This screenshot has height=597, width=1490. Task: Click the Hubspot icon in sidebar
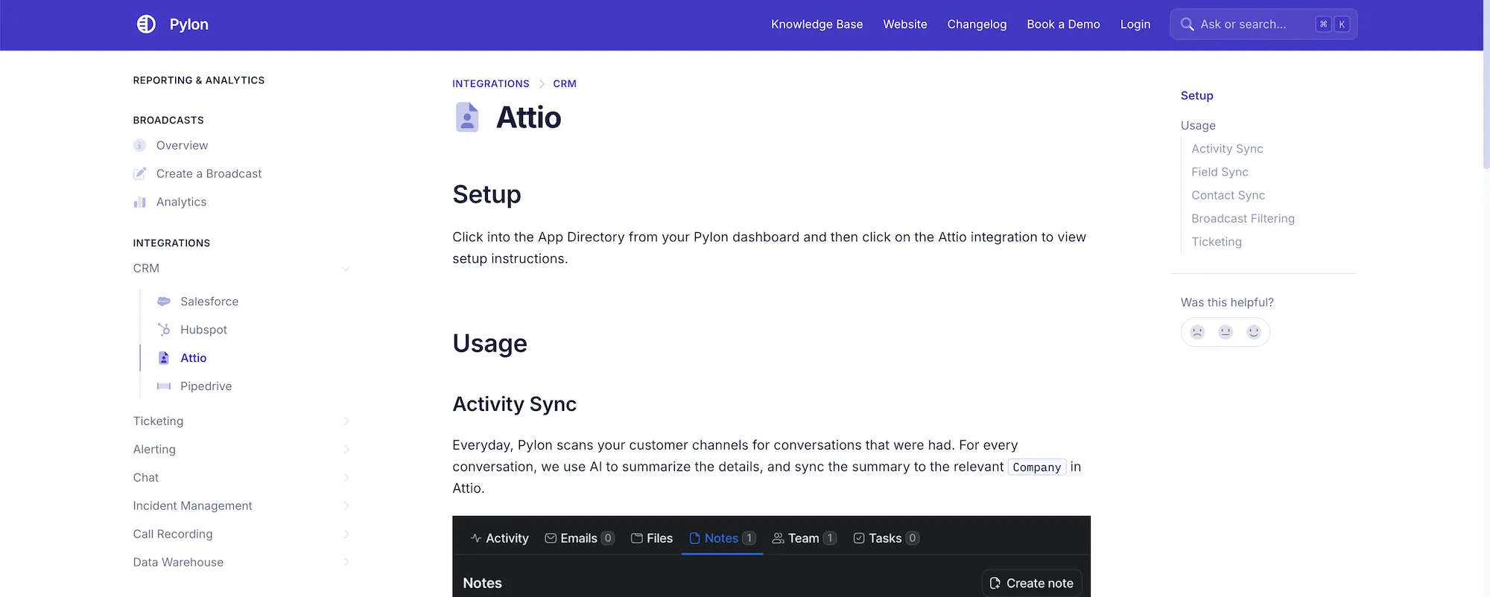[x=164, y=330]
